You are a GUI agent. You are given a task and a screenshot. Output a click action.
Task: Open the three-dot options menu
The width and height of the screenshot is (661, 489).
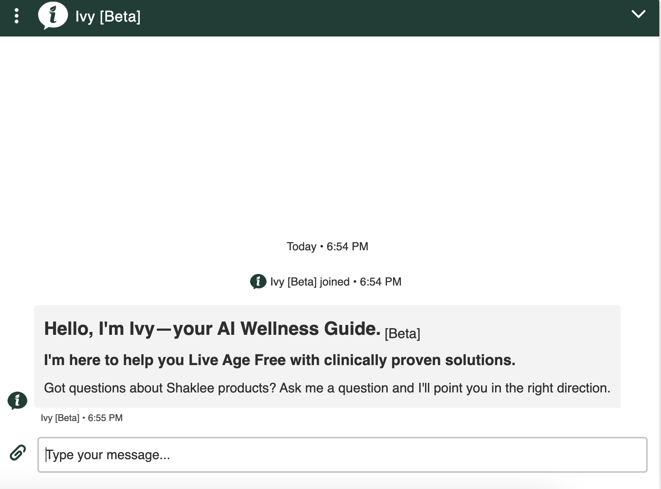[17, 16]
